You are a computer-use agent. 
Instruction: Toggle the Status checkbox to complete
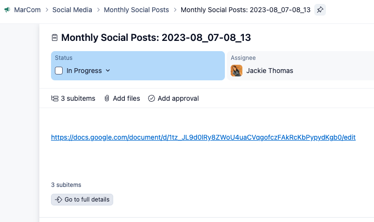point(59,71)
